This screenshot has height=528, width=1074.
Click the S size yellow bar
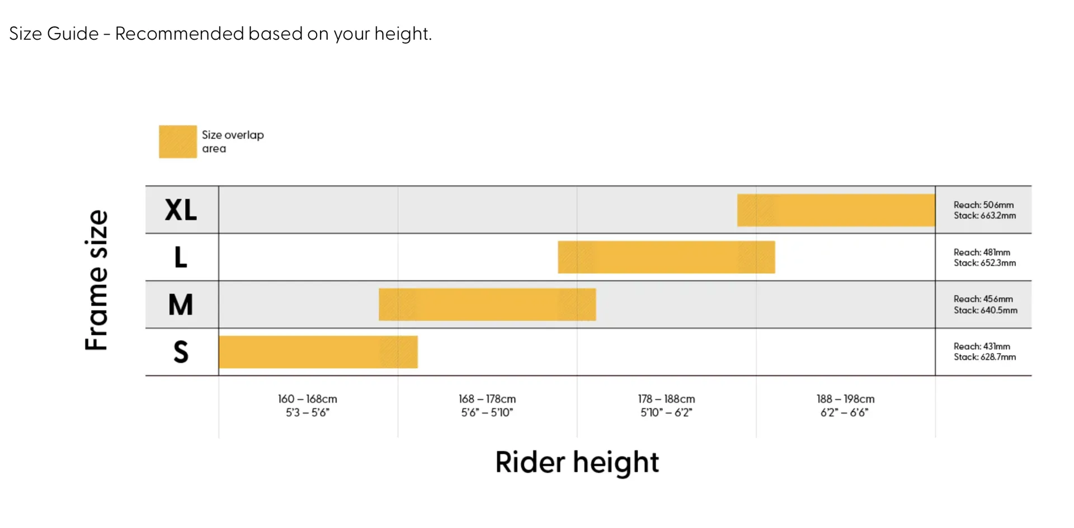pos(318,352)
